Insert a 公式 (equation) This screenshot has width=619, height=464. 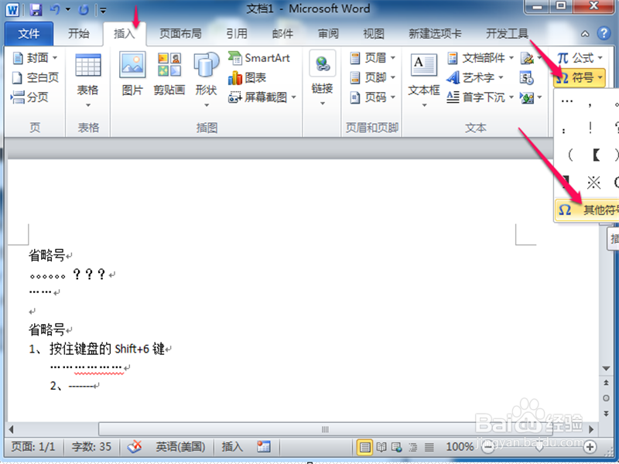580,57
